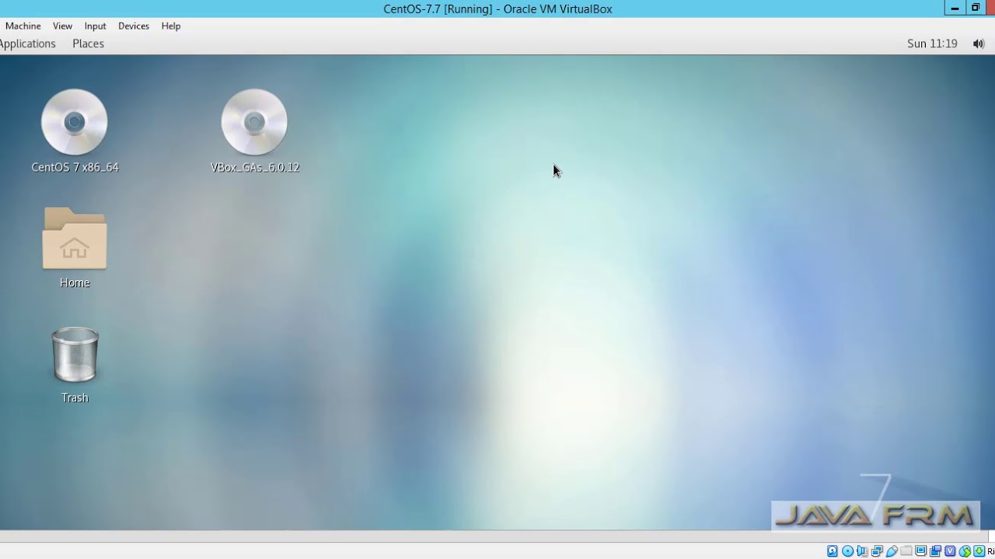Click the Sun 11:19 clock
Screen dimensions: 995x559
(x=932, y=43)
